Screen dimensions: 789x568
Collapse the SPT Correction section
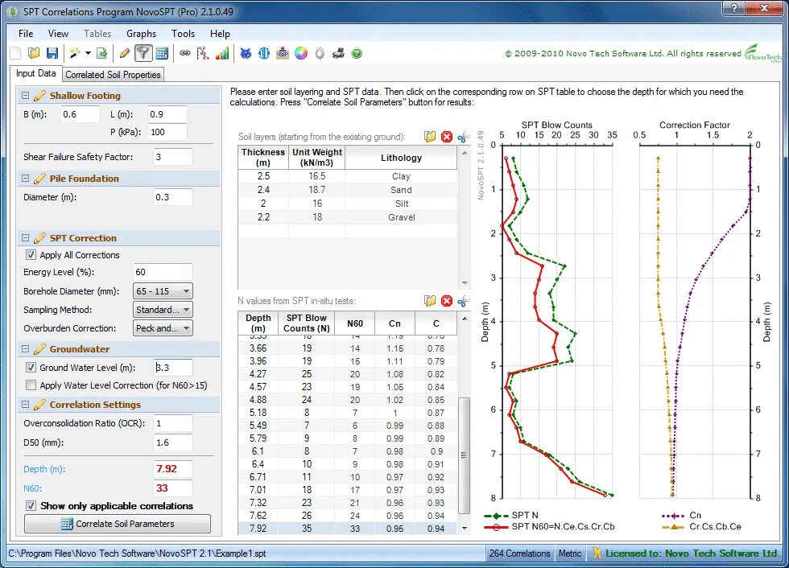click(x=25, y=238)
